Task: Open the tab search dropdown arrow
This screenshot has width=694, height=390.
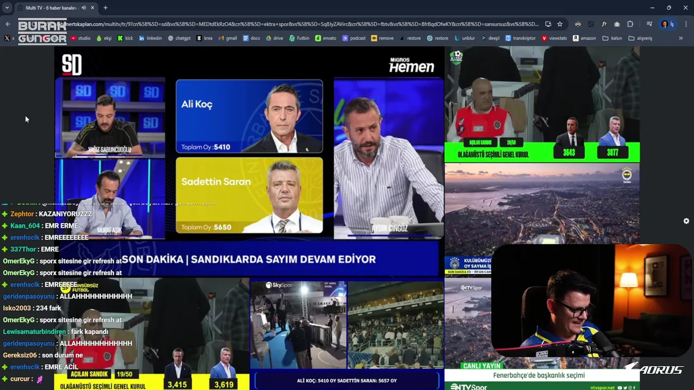Action: tap(7, 8)
